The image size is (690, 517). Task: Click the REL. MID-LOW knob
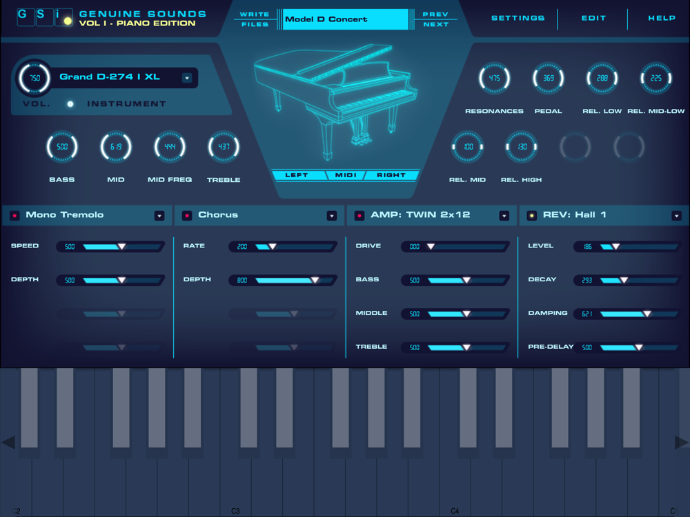click(655, 79)
